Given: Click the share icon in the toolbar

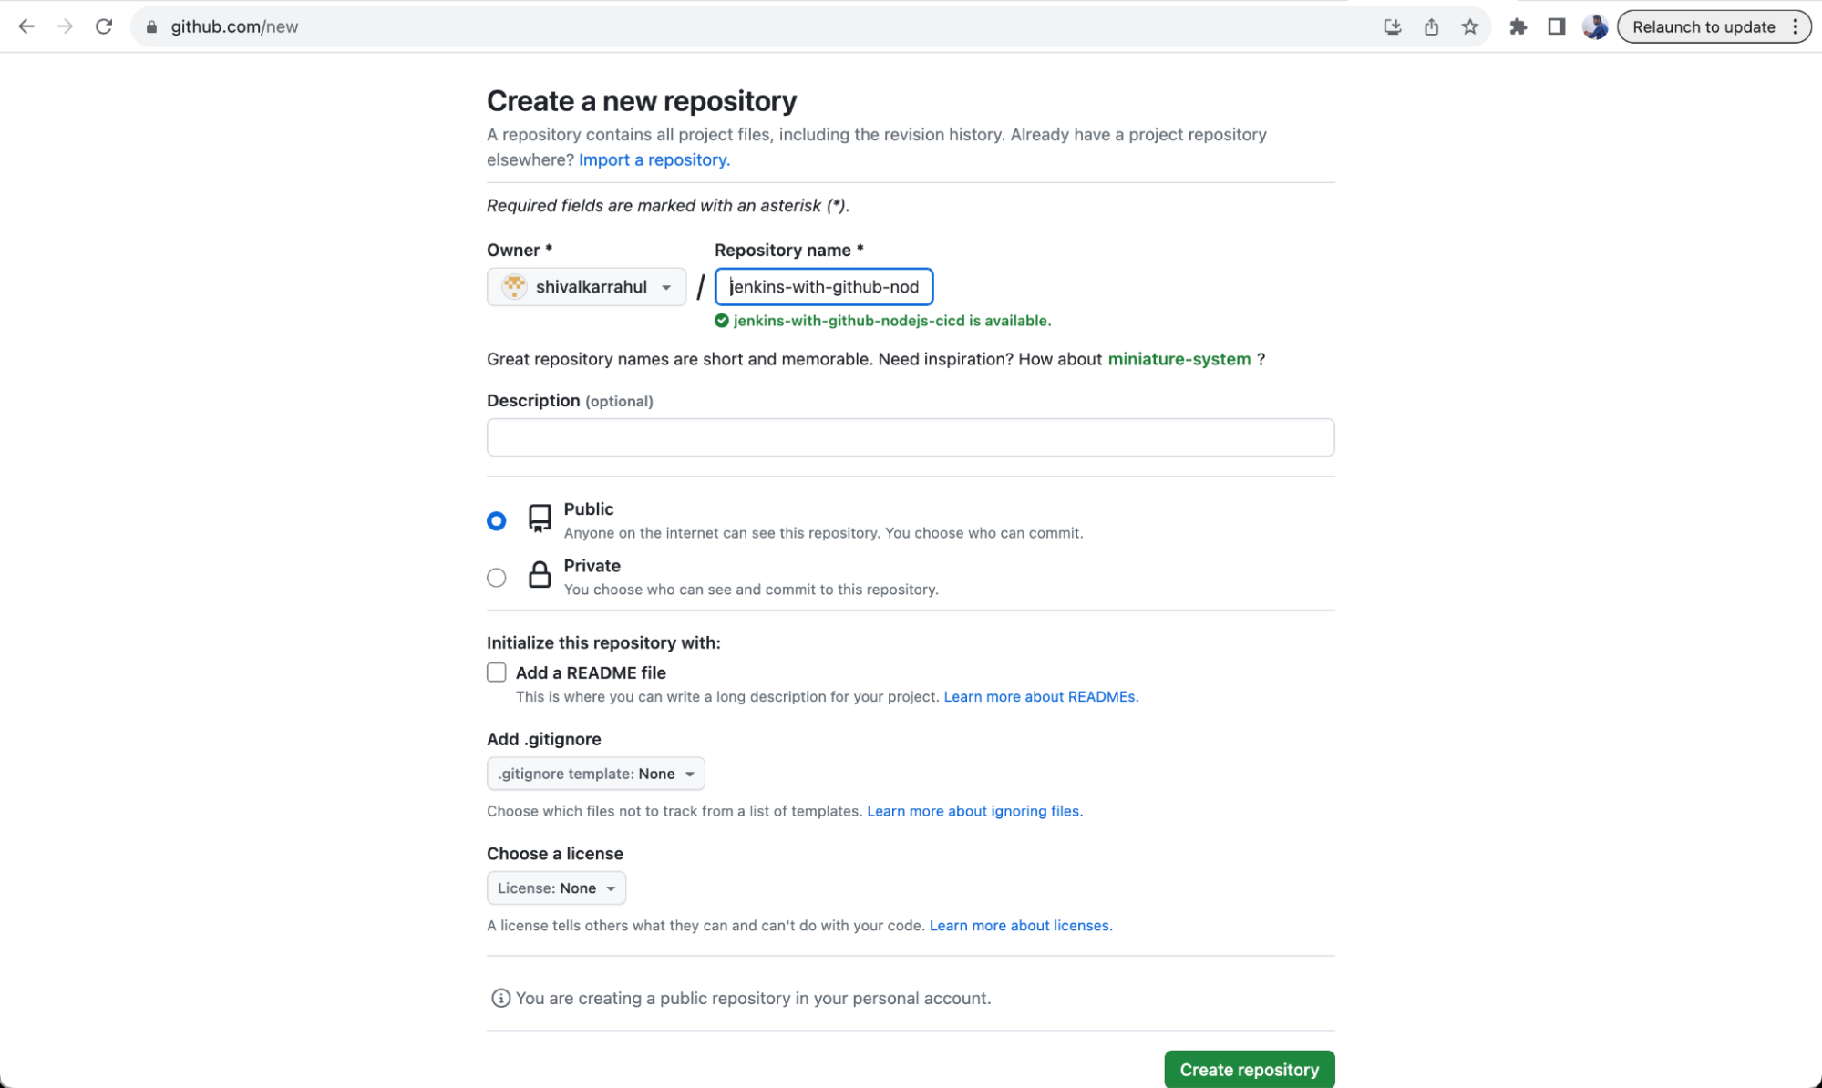Looking at the screenshot, I should coord(1431,26).
